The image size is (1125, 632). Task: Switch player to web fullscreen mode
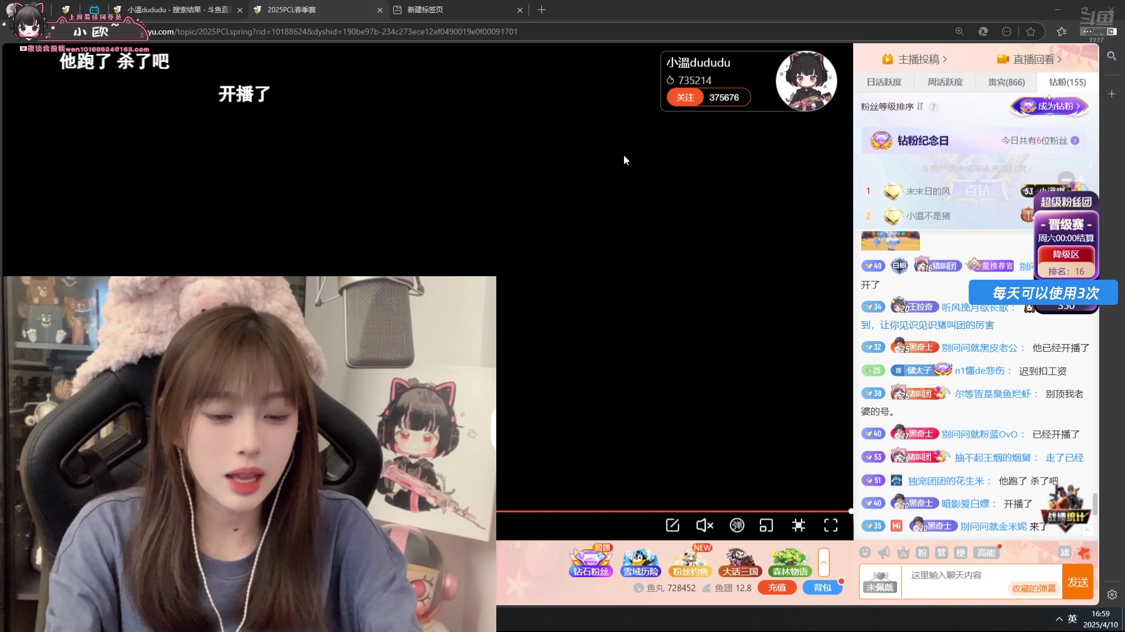coord(799,525)
